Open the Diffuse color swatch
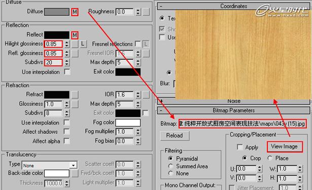The height and width of the screenshot is (190, 312). coord(57,12)
